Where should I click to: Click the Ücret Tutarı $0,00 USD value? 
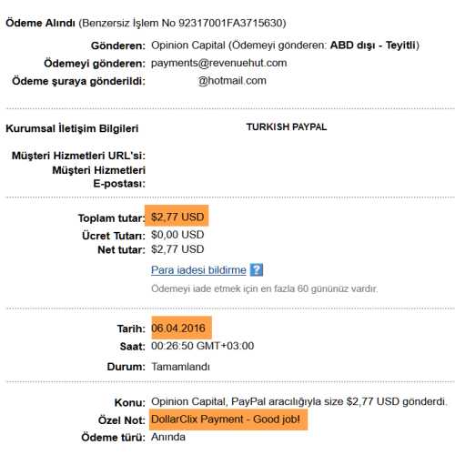(177, 235)
